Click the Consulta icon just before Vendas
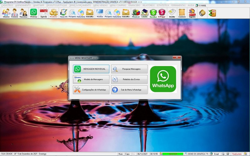Image resolution: width=250 pixels, height=156 pixels. [x=90, y=13]
